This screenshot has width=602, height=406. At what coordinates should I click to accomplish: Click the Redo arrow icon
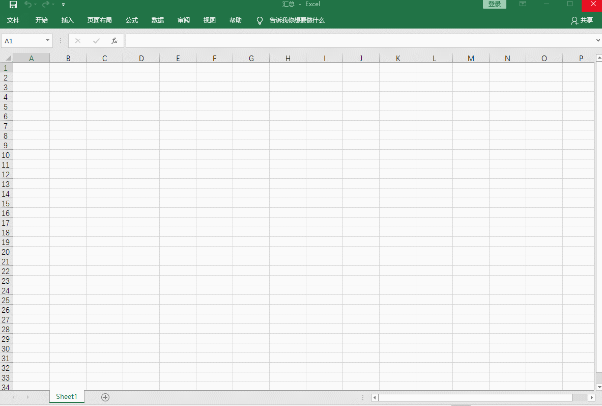click(46, 5)
